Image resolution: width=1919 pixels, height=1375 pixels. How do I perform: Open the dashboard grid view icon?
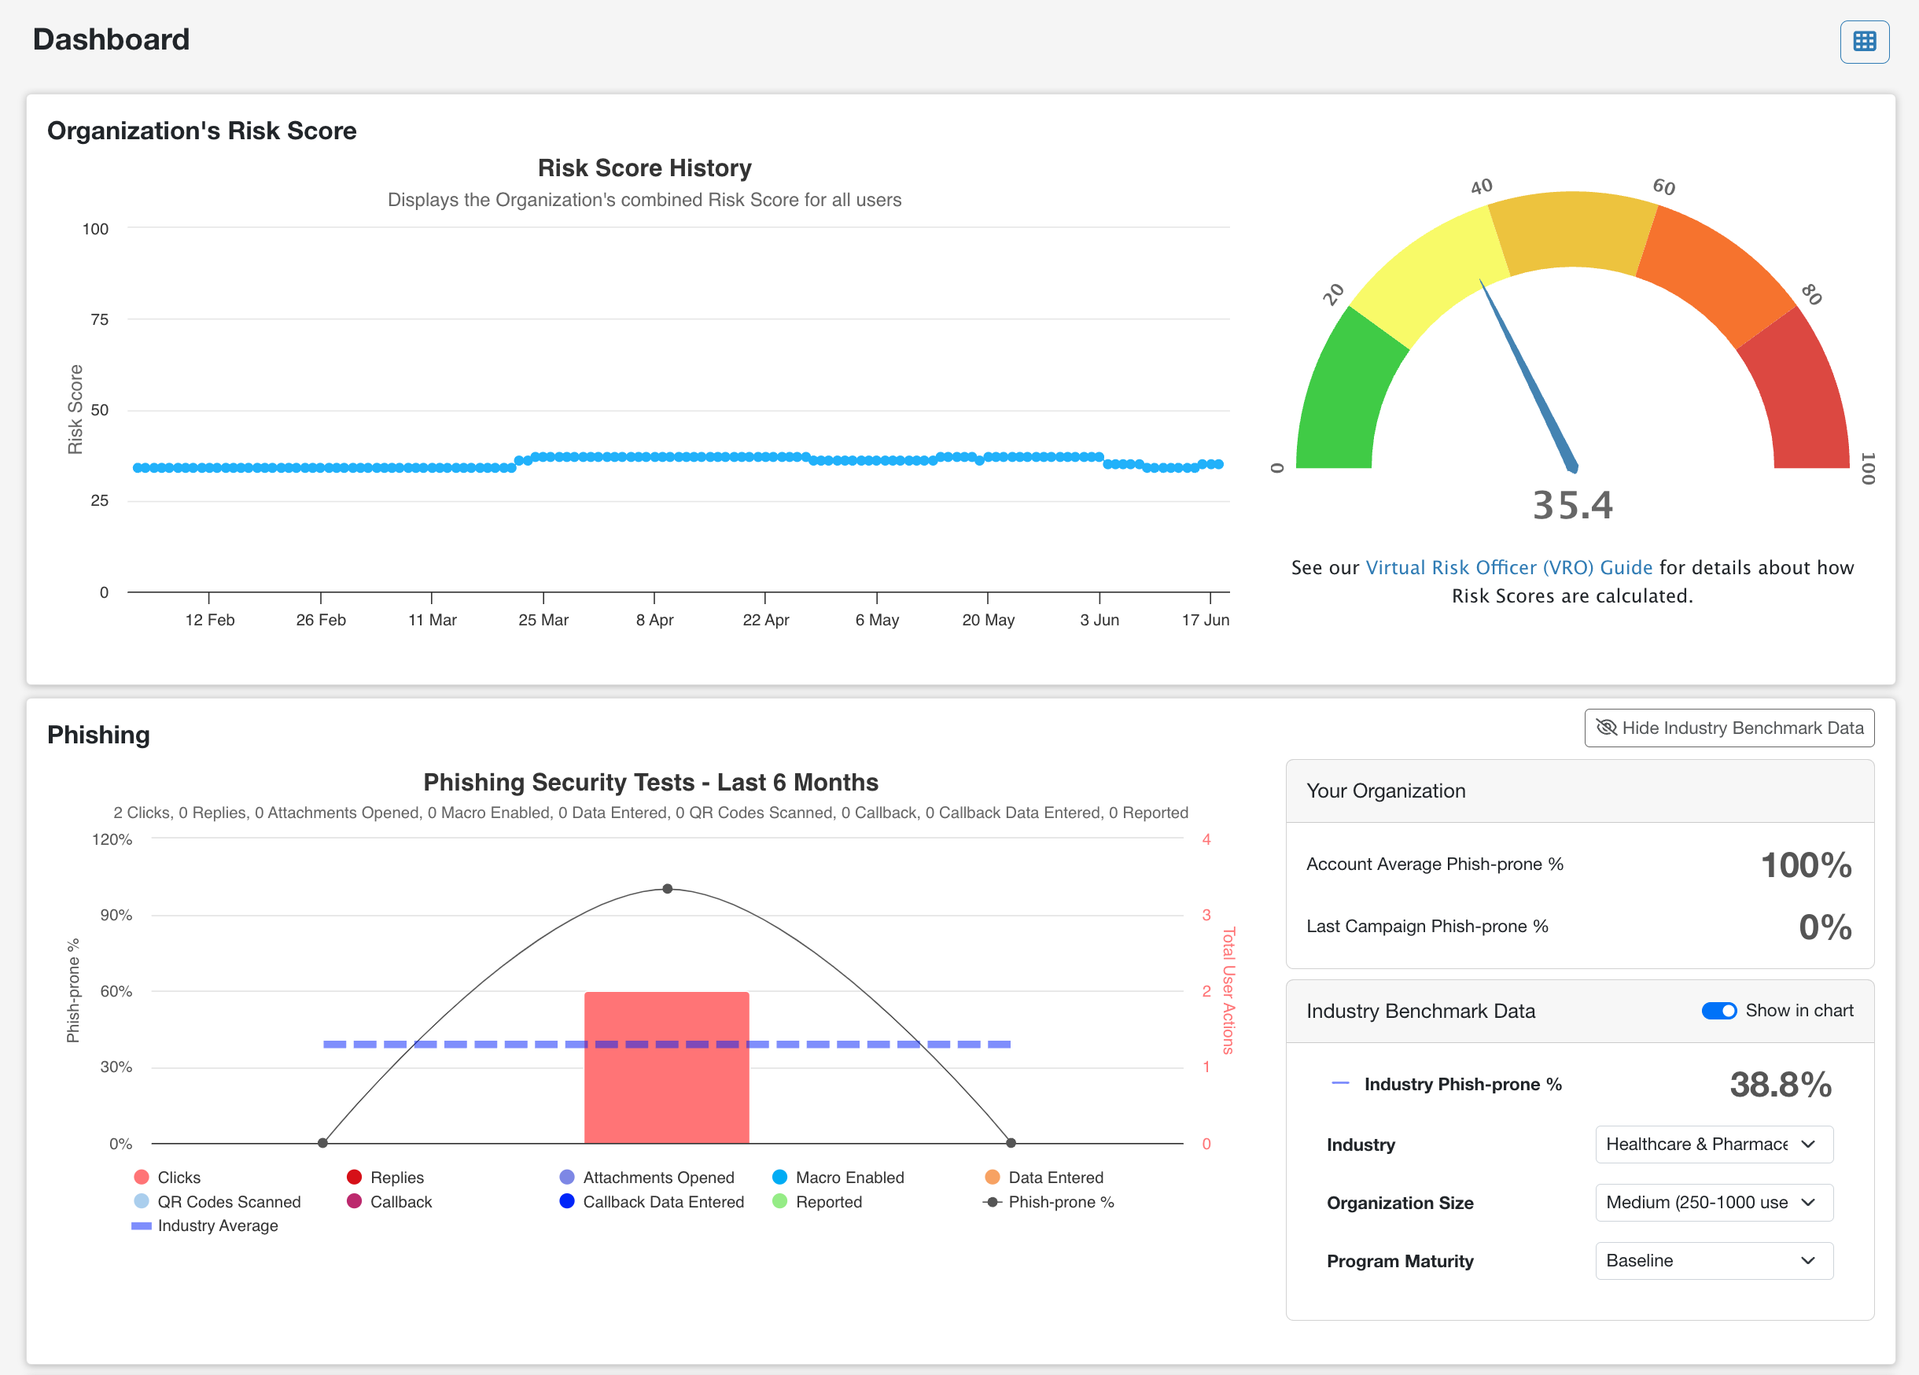[x=1864, y=42]
